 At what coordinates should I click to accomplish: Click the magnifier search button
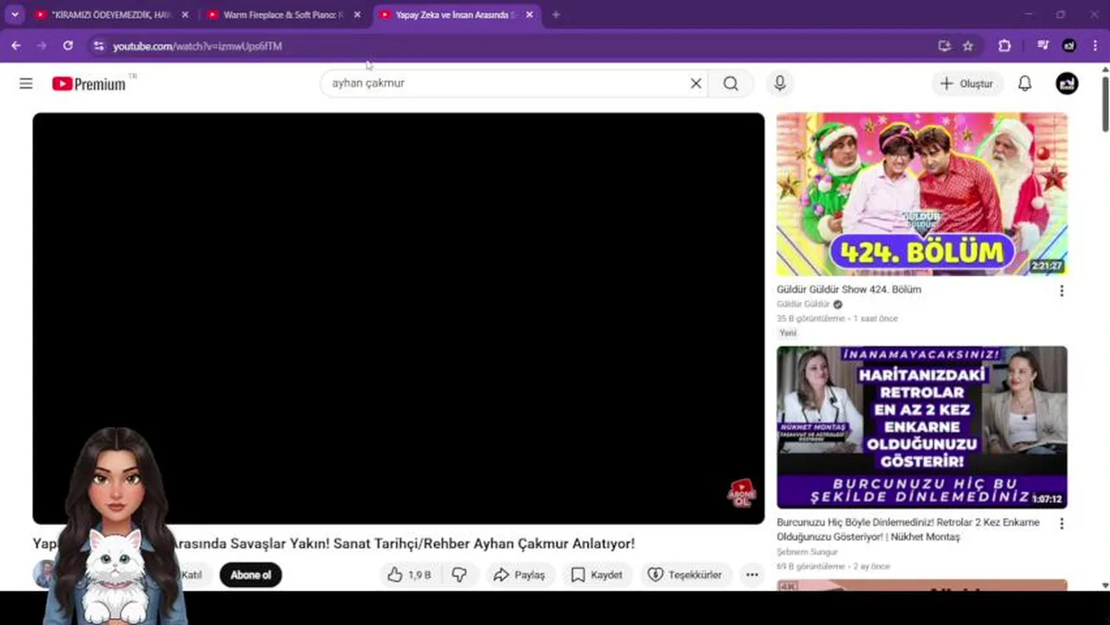click(x=730, y=83)
